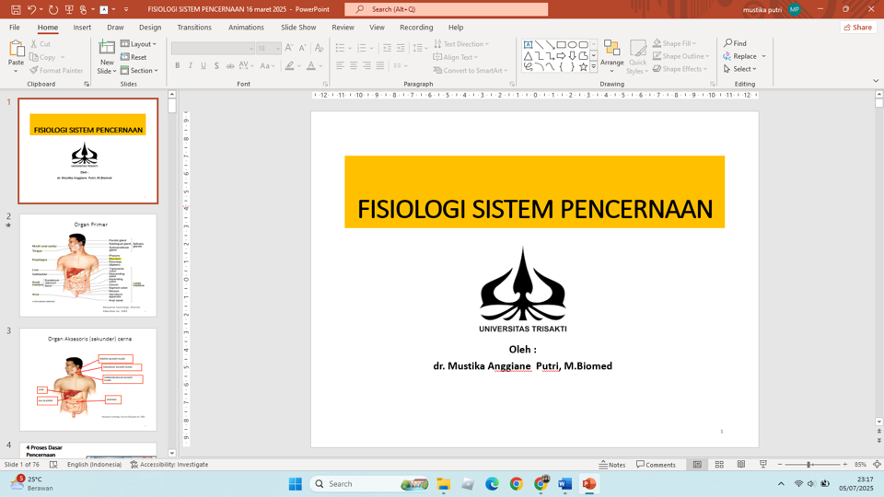Open line spacing options
Screen dimensions: 884x497
[419, 49]
